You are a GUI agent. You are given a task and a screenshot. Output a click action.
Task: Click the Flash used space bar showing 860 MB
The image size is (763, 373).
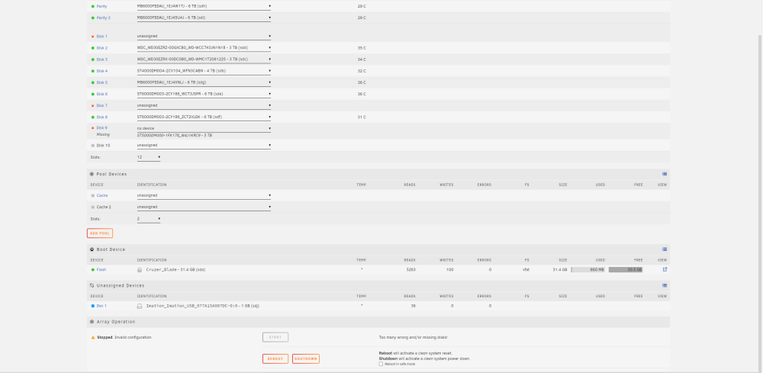coord(588,269)
